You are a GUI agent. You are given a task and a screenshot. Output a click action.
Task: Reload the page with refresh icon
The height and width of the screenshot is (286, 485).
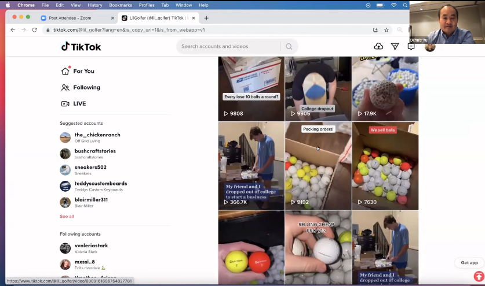click(x=35, y=30)
